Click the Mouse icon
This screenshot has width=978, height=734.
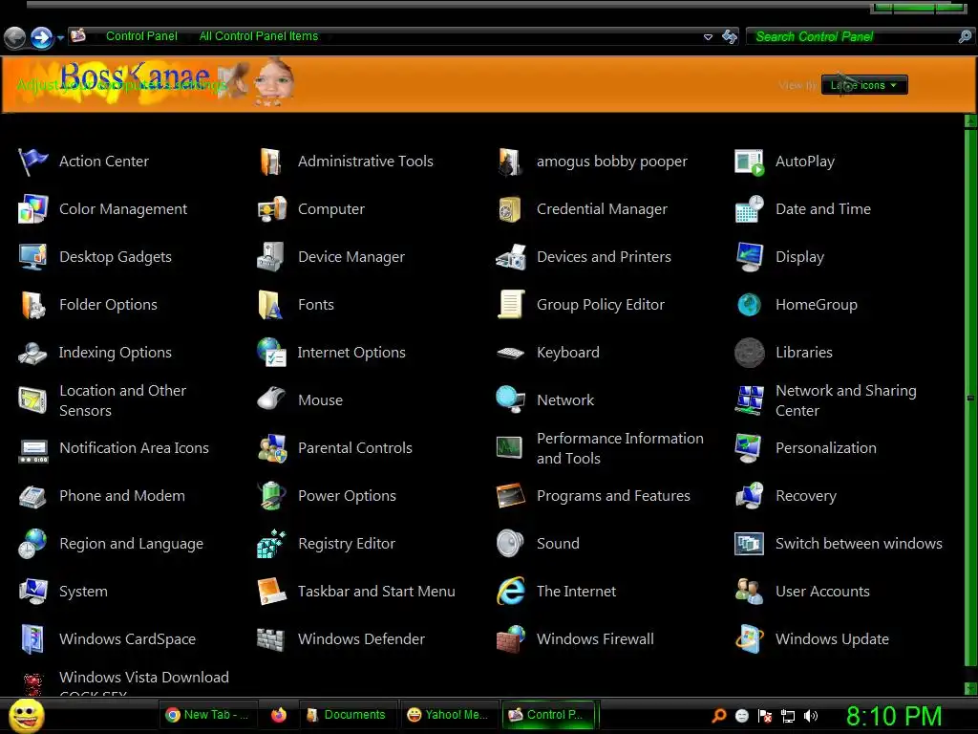271,399
